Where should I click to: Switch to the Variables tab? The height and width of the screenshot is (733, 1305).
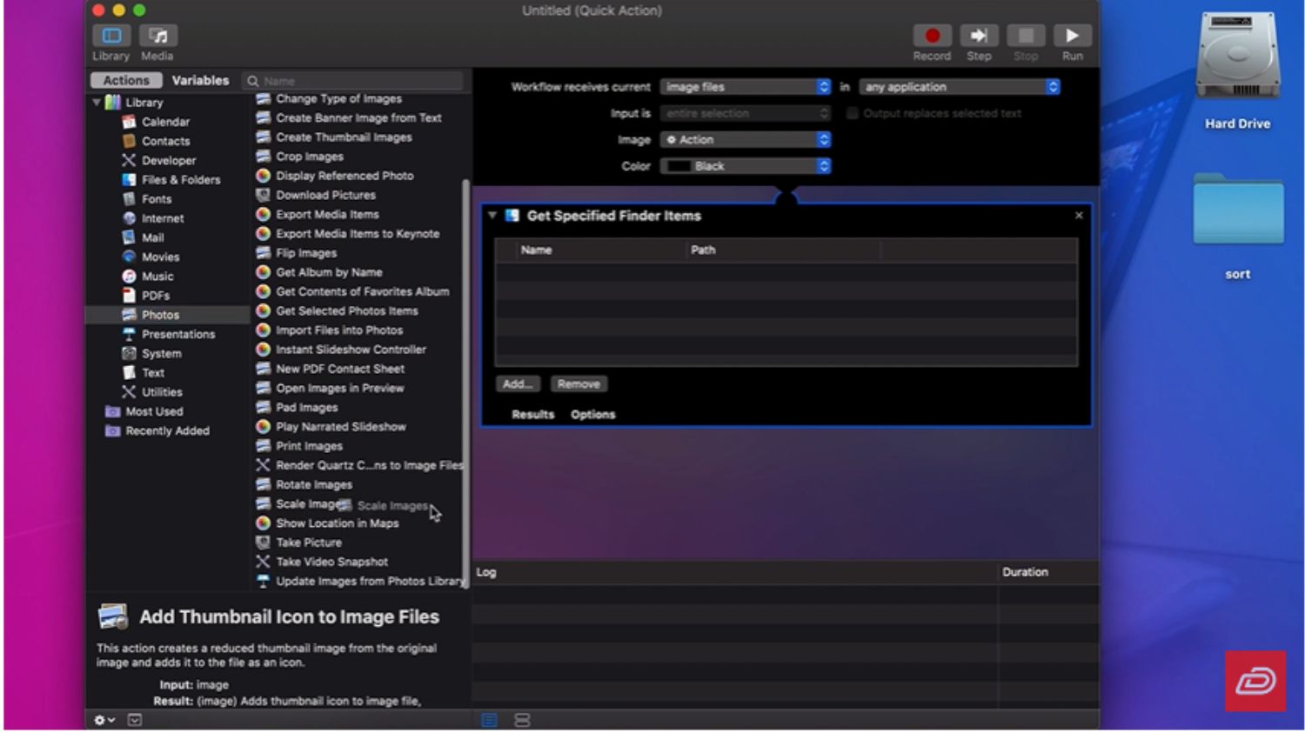[200, 80]
